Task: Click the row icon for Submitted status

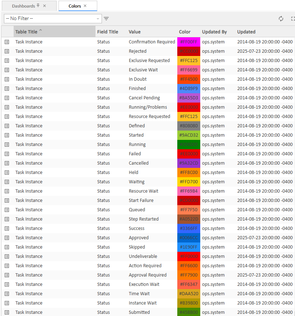Action: (7, 312)
